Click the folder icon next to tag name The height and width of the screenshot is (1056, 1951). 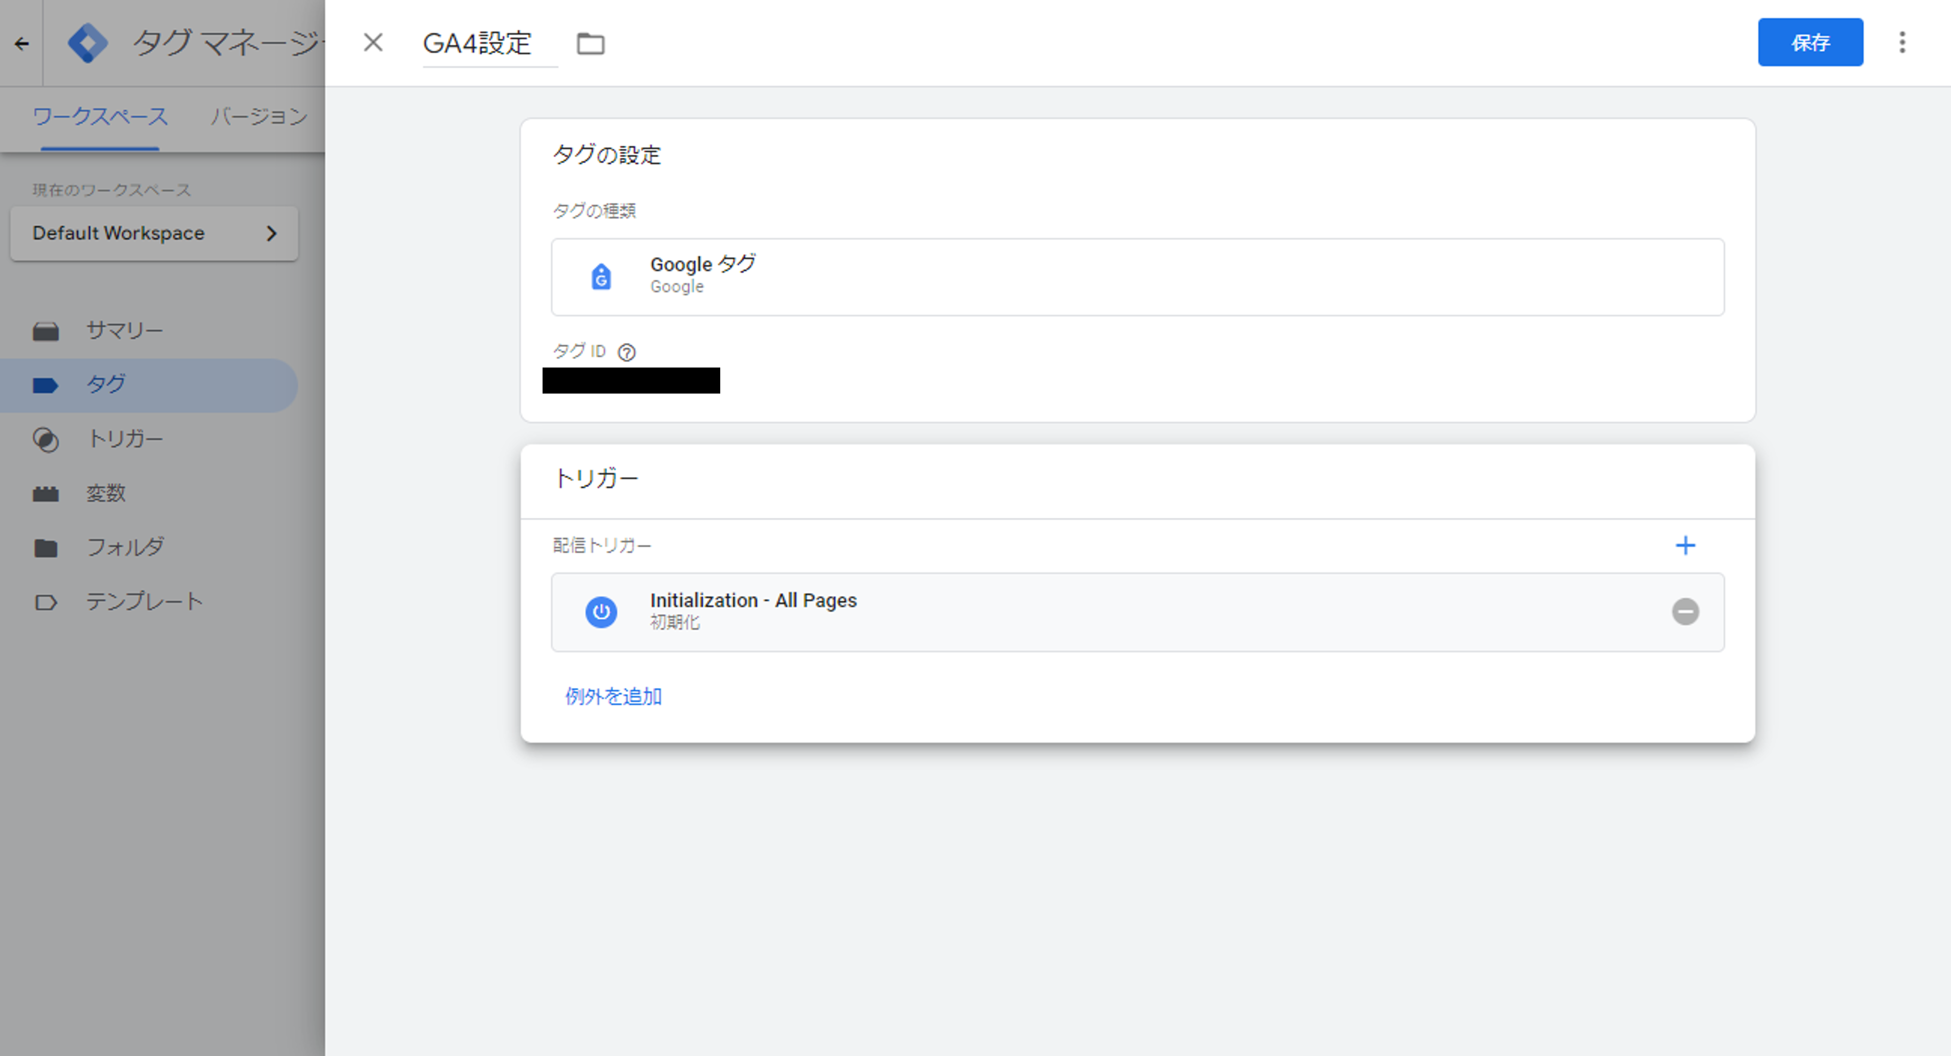tap(590, 44)
